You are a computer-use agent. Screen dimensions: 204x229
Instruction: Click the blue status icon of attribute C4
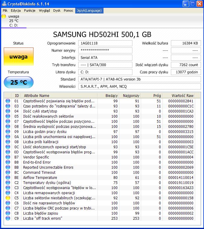[8, 193]
